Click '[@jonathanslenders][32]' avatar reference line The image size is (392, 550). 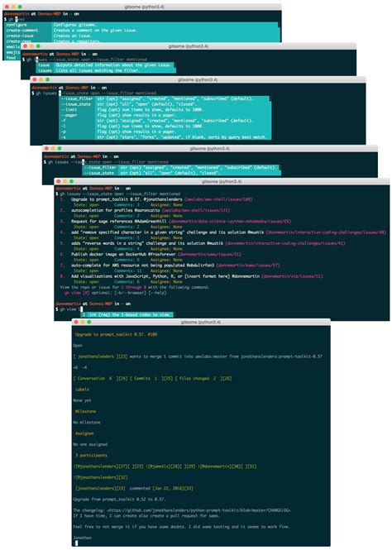(x=100, y=477)
